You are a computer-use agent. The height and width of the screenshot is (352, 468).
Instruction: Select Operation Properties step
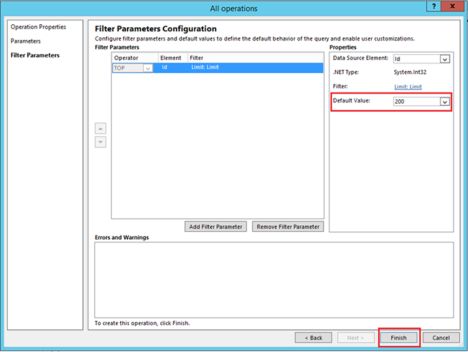(38, 27)
